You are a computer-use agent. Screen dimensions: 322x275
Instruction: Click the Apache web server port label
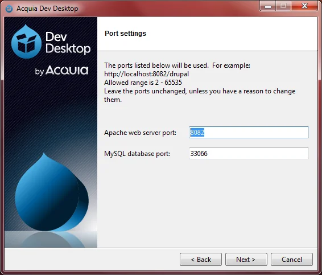point(141,133)
